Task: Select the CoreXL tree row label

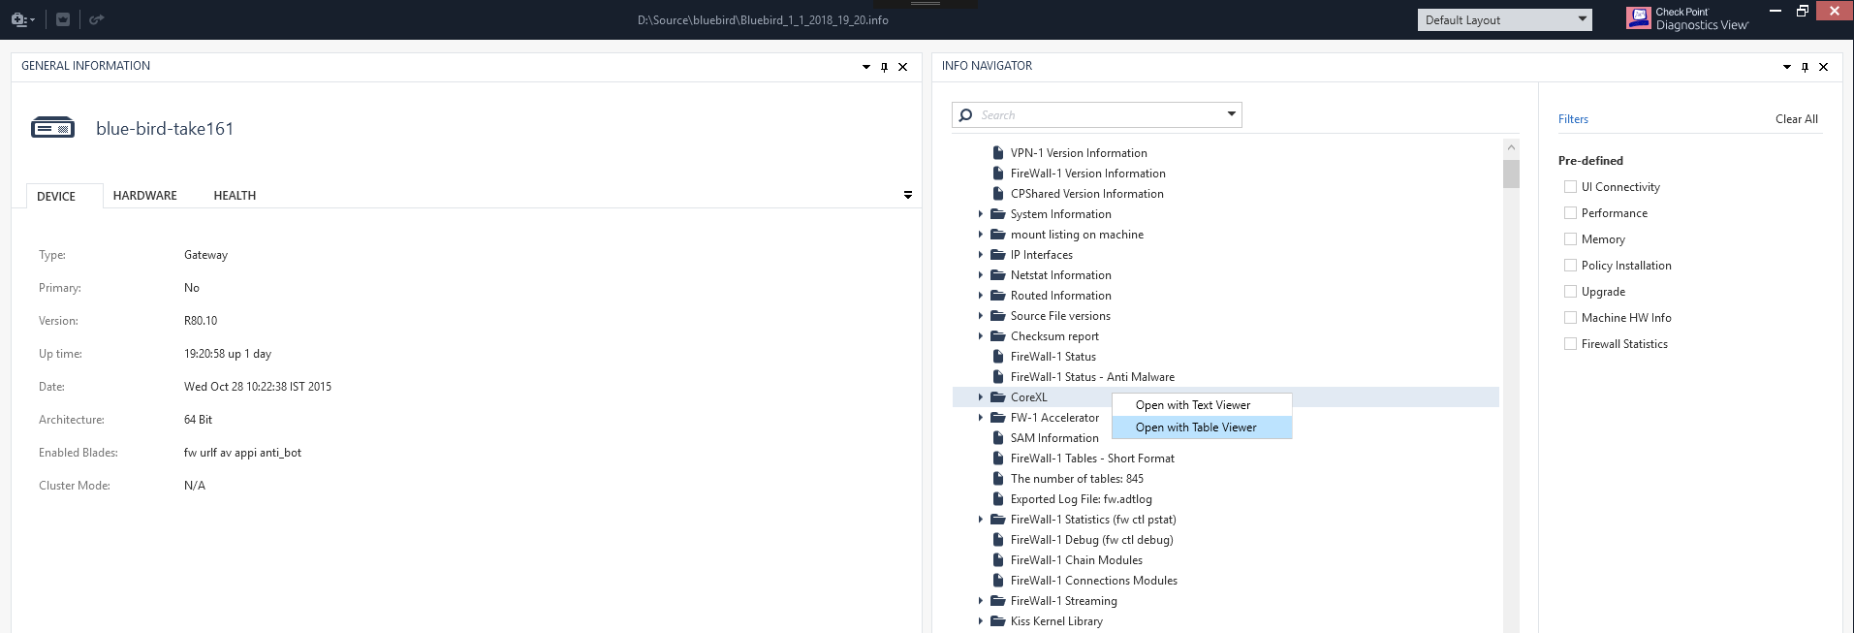Action: 1028,397
